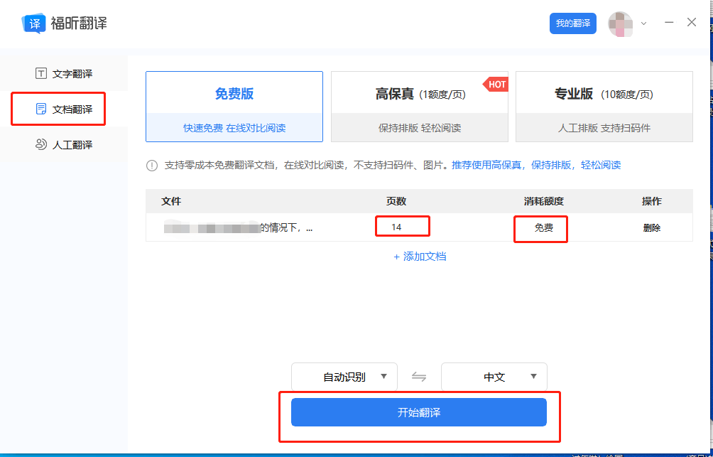Click the info icon beside the notice text
This screenshot has height=457, width=713.
point(151,165)
